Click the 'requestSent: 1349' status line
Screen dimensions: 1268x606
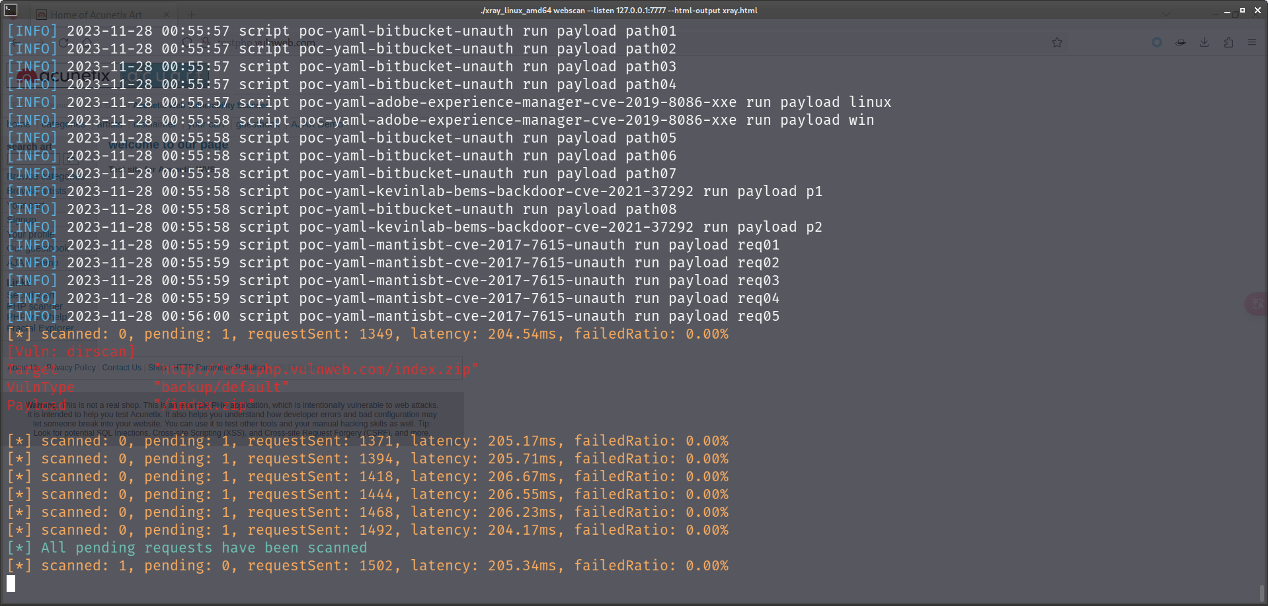pyautogui.click(x=368, y=334)
